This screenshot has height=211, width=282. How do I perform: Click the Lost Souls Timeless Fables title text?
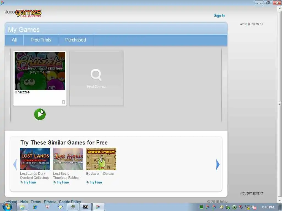pyautogui.click(x=67, y=176)
